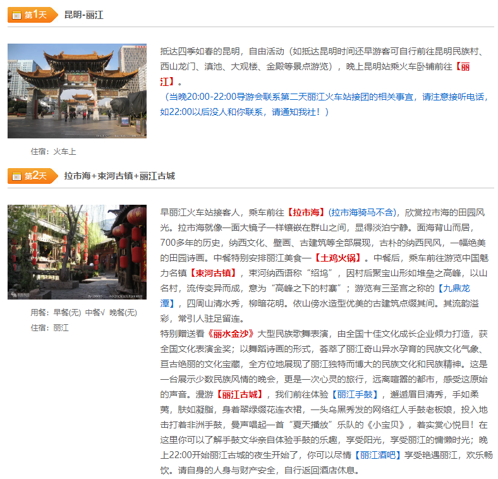The image size is (498, 479).
Task: Click the blue (拉市海骑马不含) note
Action: (x=362, y=212)
